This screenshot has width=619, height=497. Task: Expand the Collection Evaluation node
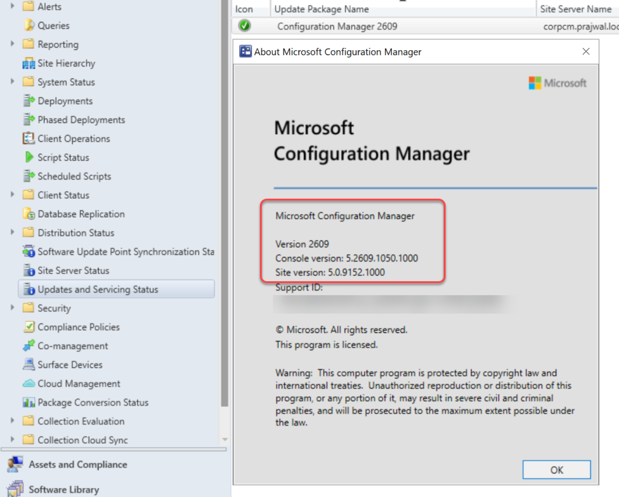[x=12, y=421]
